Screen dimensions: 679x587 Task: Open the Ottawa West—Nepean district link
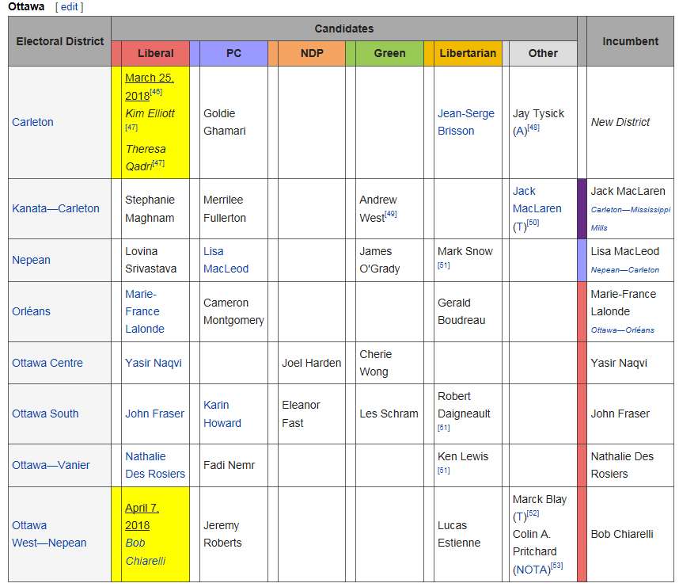click(x=49, y=534)
